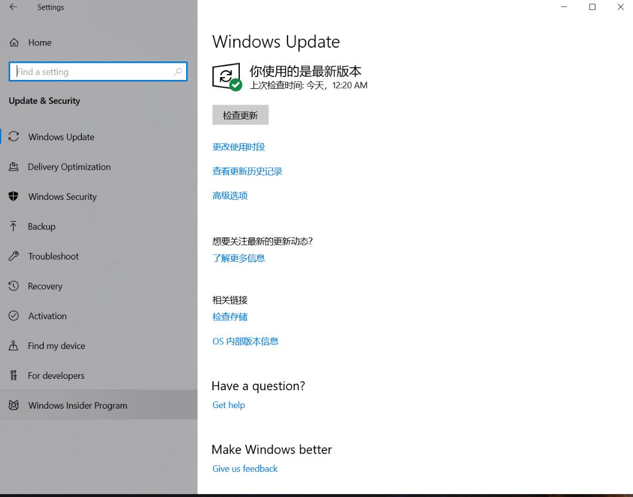
Task: Click the Windows Insider cat icon
Action: [14, 405]
